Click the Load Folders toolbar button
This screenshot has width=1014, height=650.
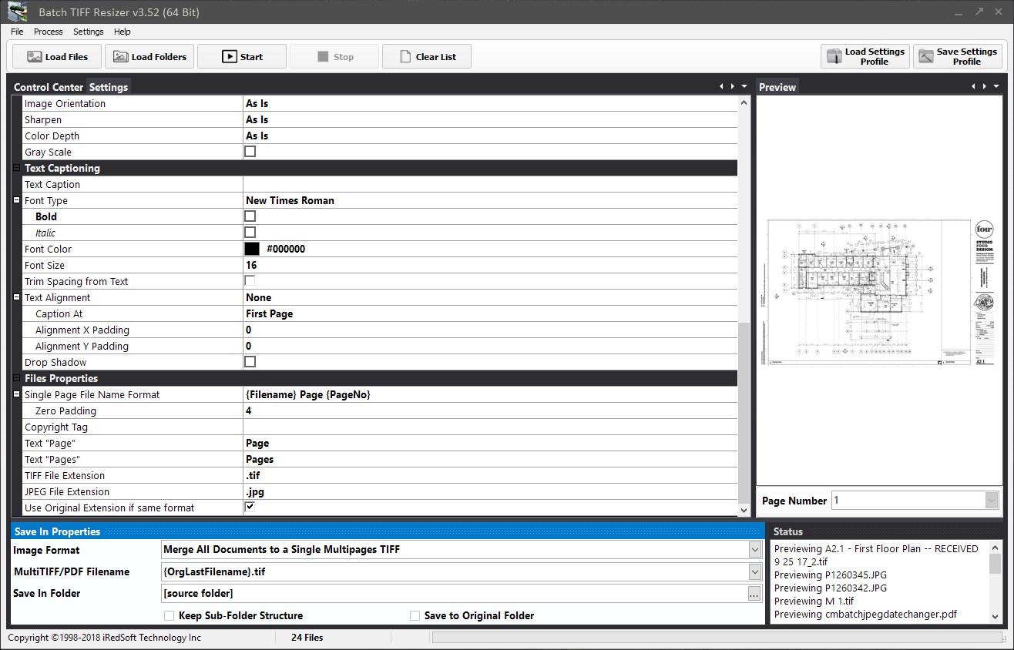149,56
